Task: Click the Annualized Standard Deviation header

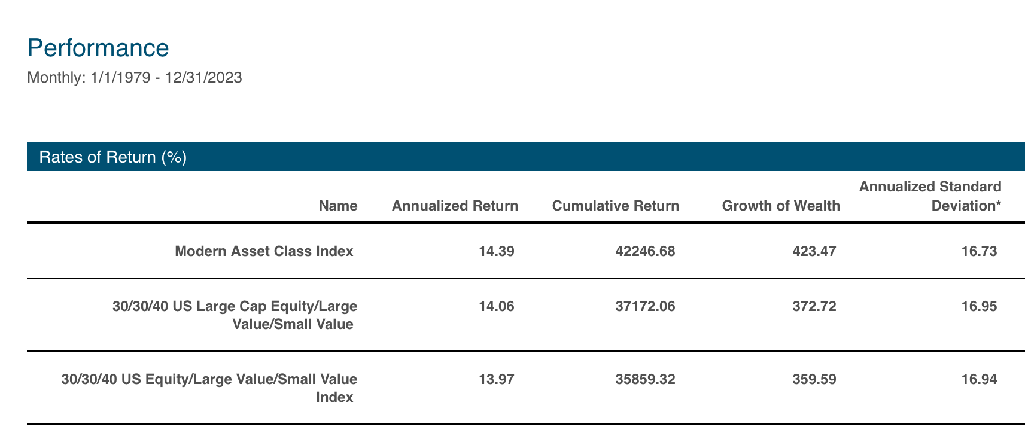Action: pos(930,196)
